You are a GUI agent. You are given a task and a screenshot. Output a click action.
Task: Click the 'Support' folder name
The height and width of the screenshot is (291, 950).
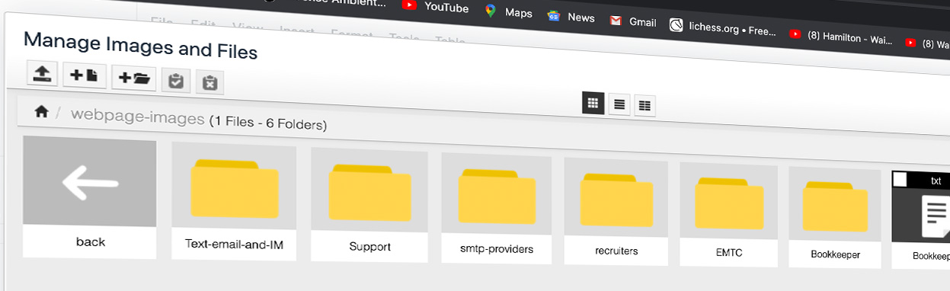coord(370,247)
